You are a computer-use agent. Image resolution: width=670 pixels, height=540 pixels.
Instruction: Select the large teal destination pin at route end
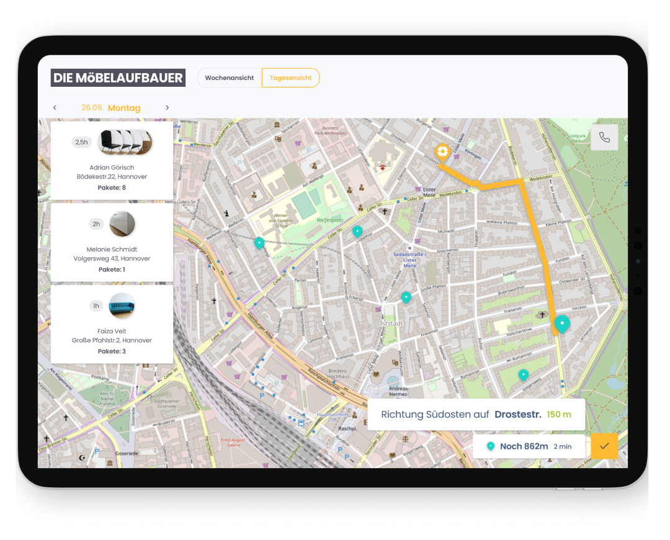pyautogui.click(x=562, y=324)
